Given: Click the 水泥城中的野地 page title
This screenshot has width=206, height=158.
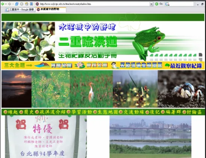Looking at the screenshot, I should (87, 27).
